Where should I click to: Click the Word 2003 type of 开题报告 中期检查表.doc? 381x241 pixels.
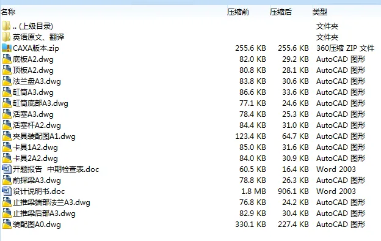[336, 169]
